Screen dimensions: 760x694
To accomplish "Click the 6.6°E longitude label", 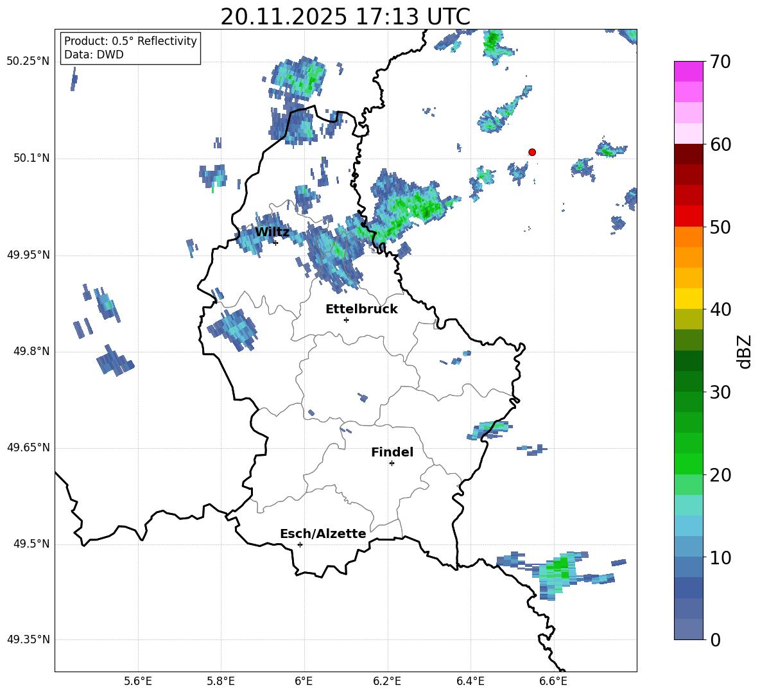I will coord(553,681).
